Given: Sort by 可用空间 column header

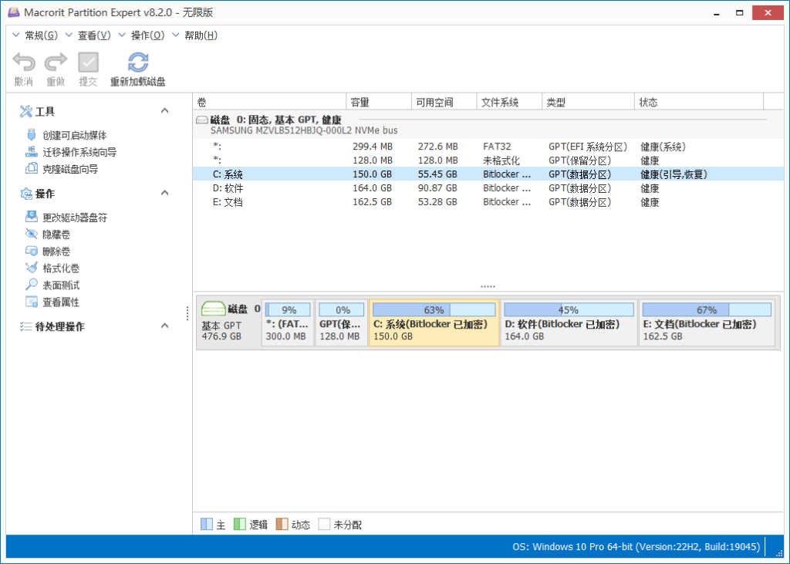Looking at the screenshot, I should tap(444, 102).
